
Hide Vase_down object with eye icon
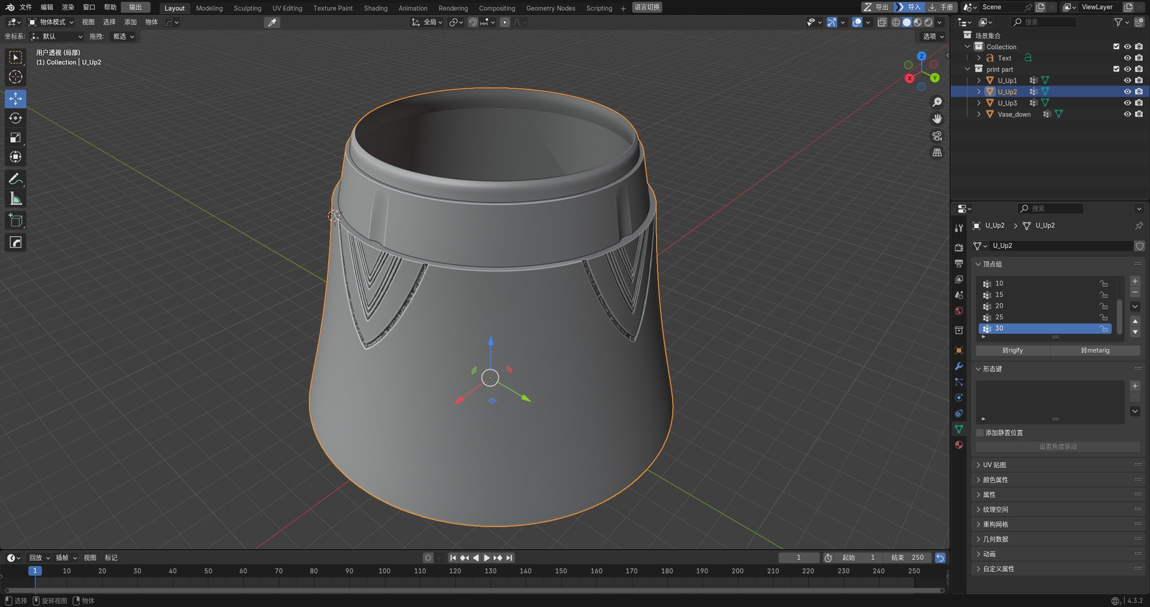(x=1127, y=114)
